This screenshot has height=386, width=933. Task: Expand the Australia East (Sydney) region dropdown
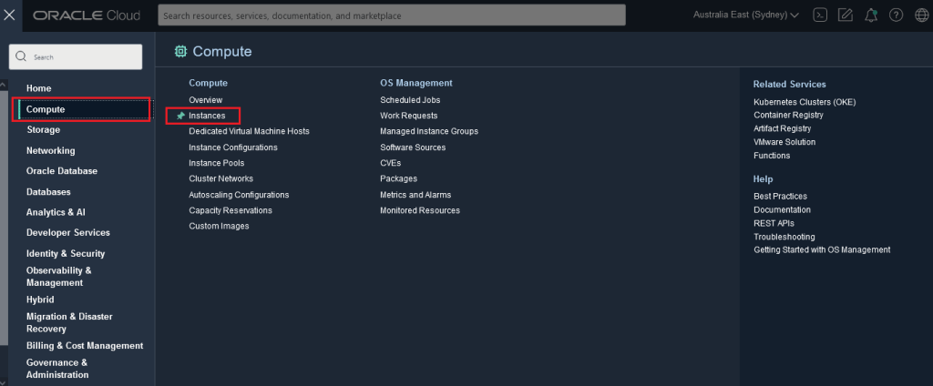point(746,15)
